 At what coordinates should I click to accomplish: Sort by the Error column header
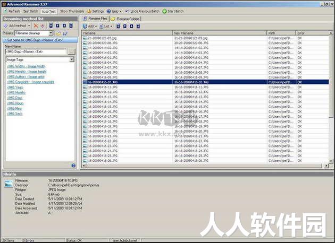[x=312, y=33]
